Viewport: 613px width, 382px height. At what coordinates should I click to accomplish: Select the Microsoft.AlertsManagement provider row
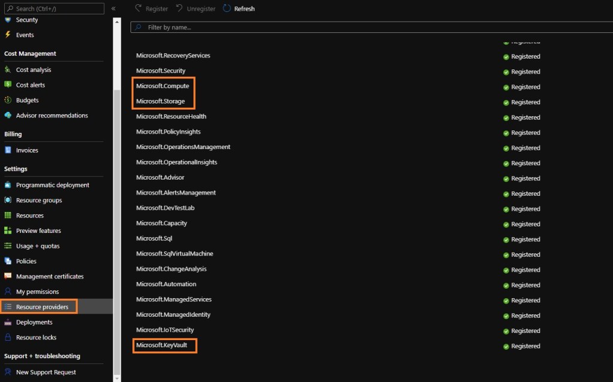pos(371,193)
